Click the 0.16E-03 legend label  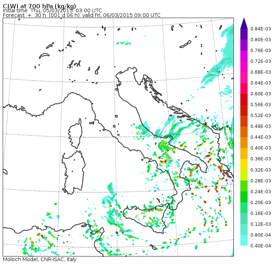[x=261, y=213]
